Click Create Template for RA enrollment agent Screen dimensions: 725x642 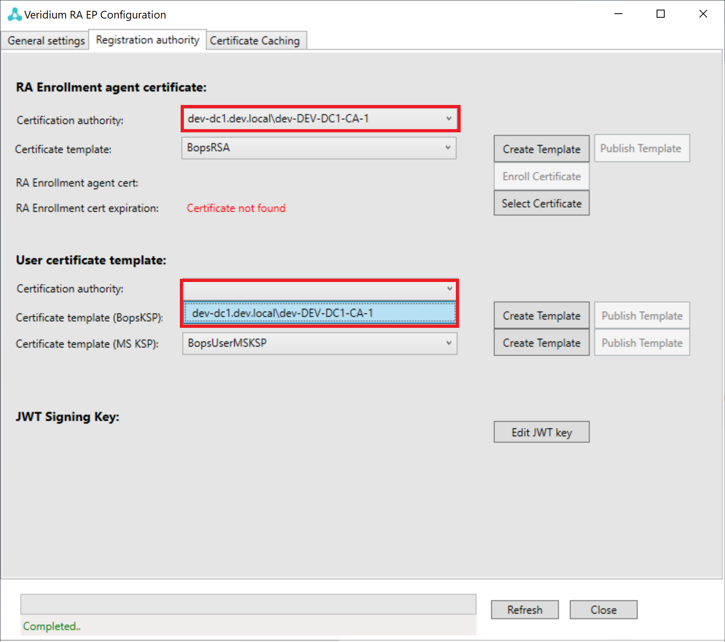click(x=541, y=149)
